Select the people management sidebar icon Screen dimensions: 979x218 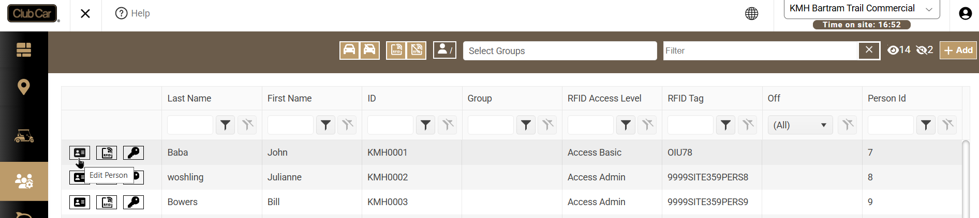pos(24,181)
